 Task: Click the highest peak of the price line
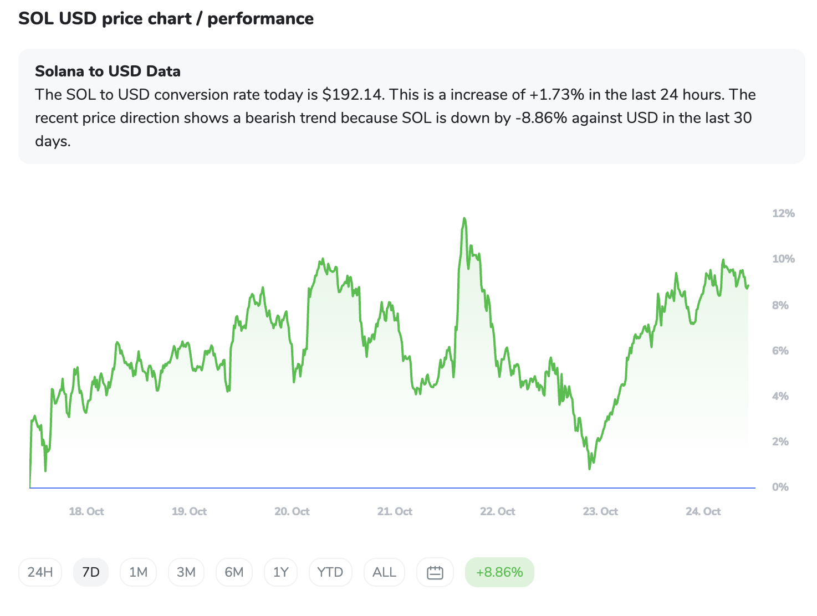[464, 219]
